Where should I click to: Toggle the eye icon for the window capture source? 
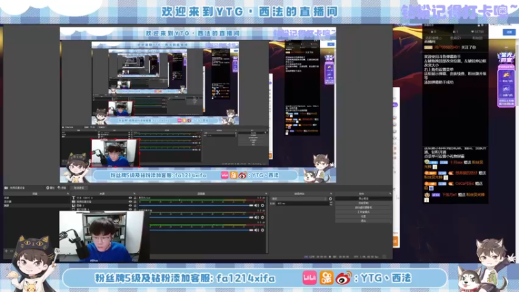(x=130, y=209)
